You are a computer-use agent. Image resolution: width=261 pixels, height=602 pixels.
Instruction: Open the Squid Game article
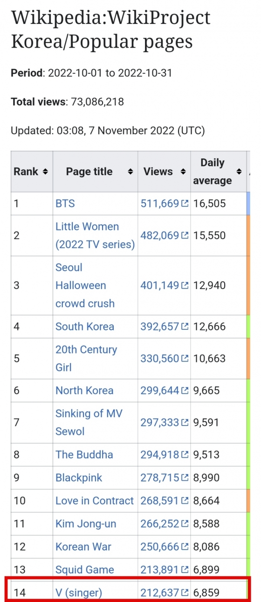pos(85,570)
